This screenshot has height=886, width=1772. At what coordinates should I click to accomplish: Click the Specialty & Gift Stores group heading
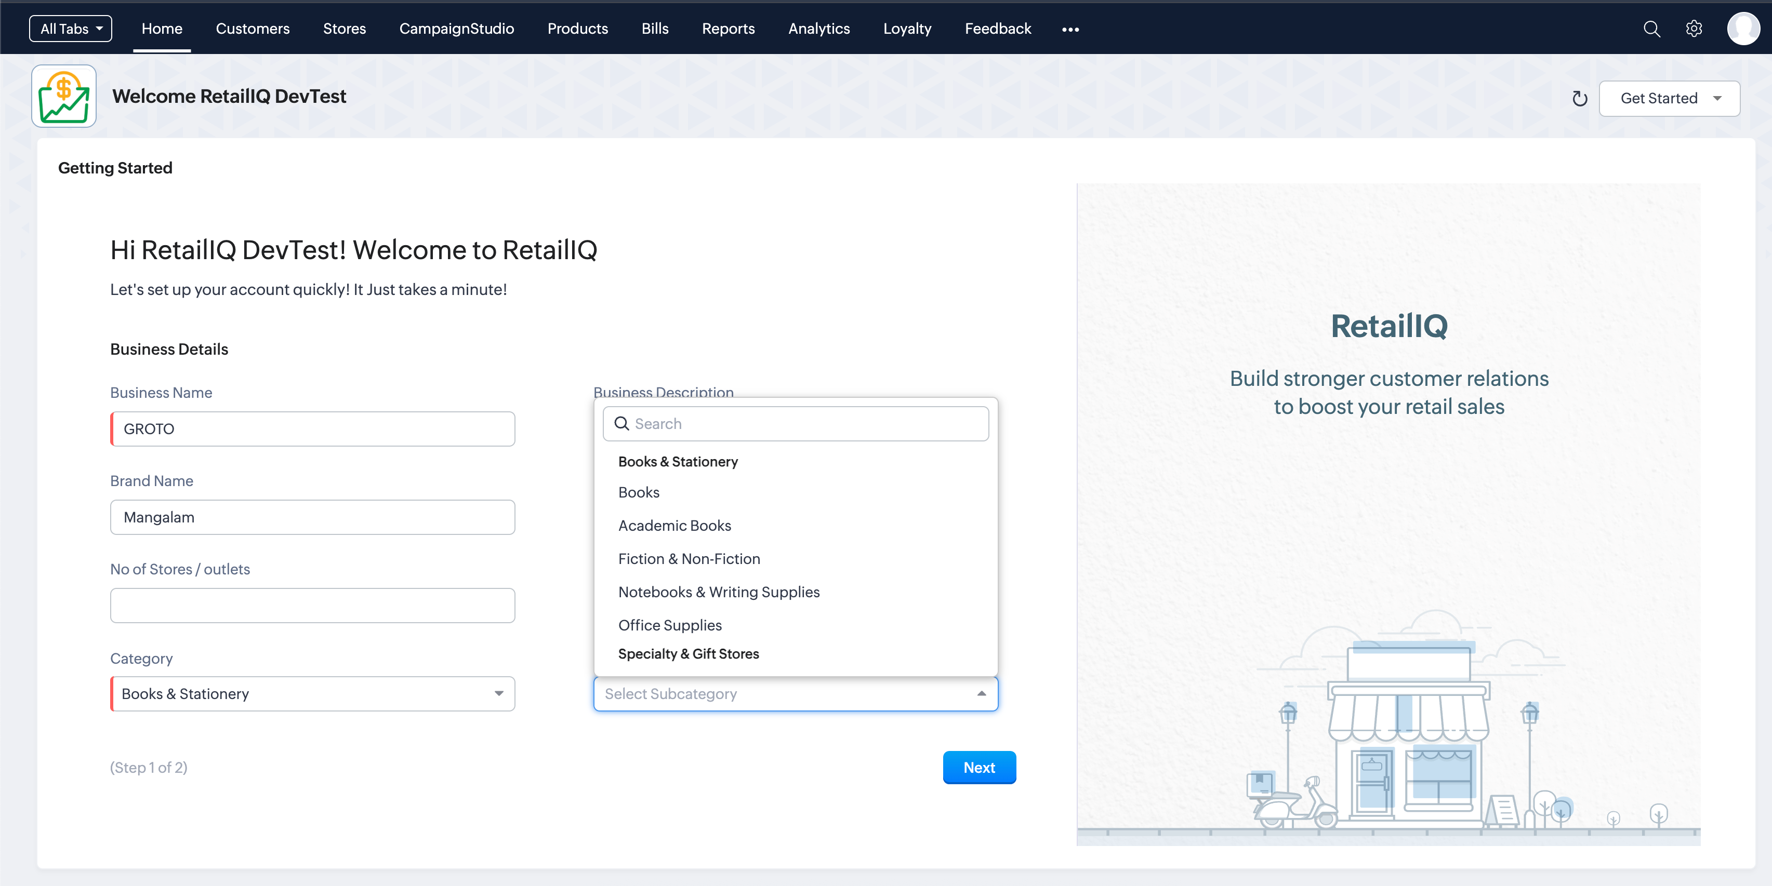pyautogui.click(x=689, y=654)
